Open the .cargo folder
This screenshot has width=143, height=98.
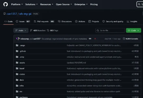pyautogui.click(x=22, y=45)
